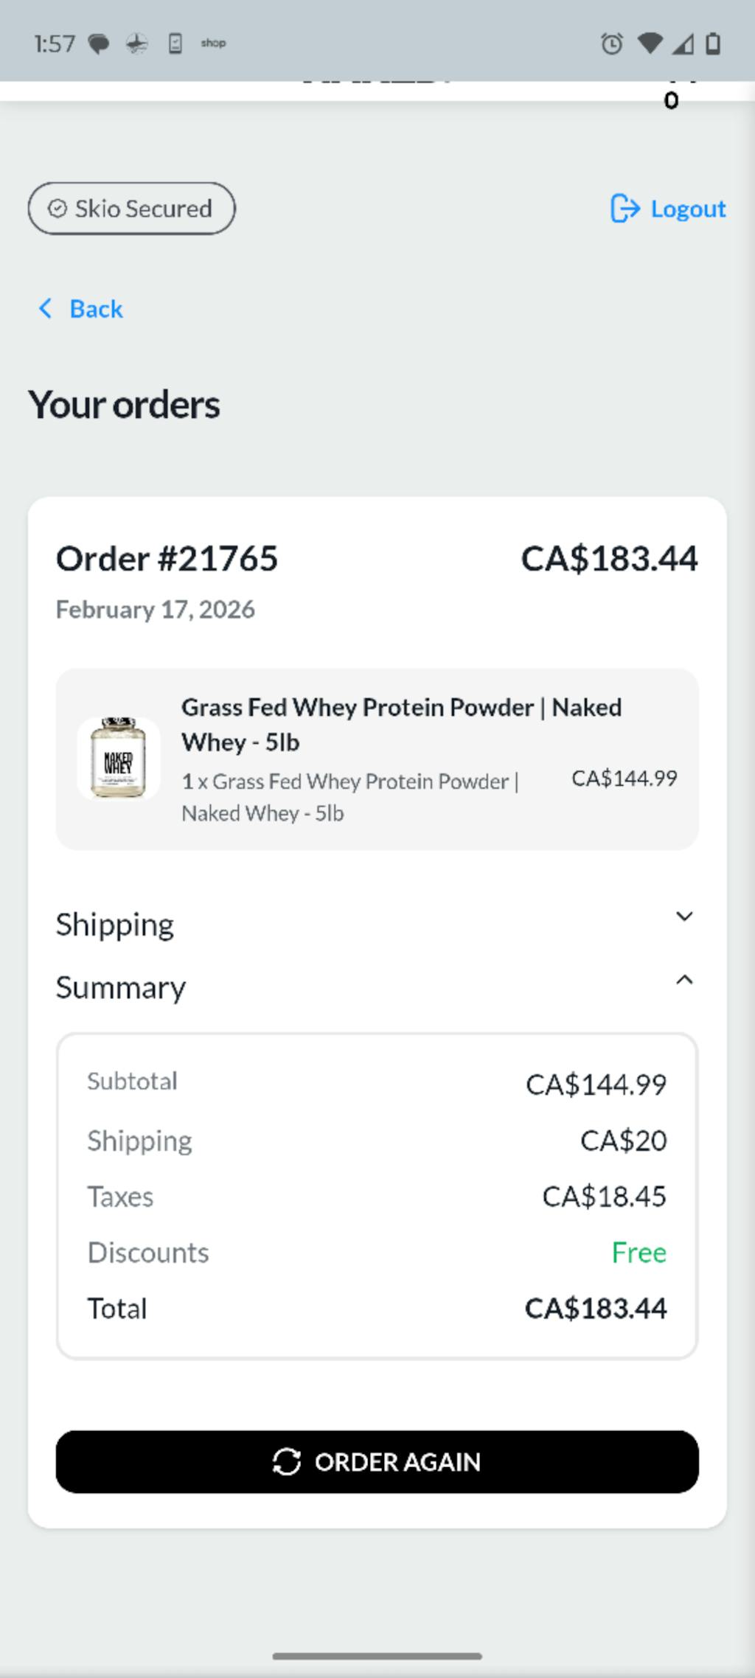Open the Naked Whey product thumbnail
Viewport: 755px width, 1678px height.
click(118, 759)
